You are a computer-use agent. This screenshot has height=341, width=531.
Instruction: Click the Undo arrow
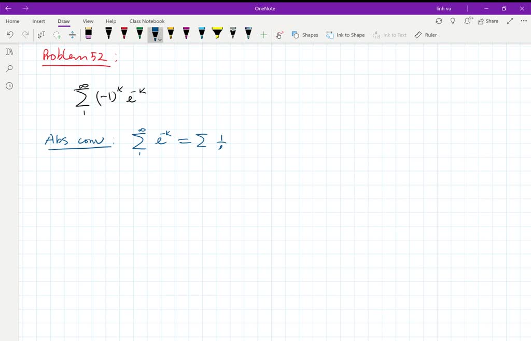pyautogui.click(x=10, y=35)
